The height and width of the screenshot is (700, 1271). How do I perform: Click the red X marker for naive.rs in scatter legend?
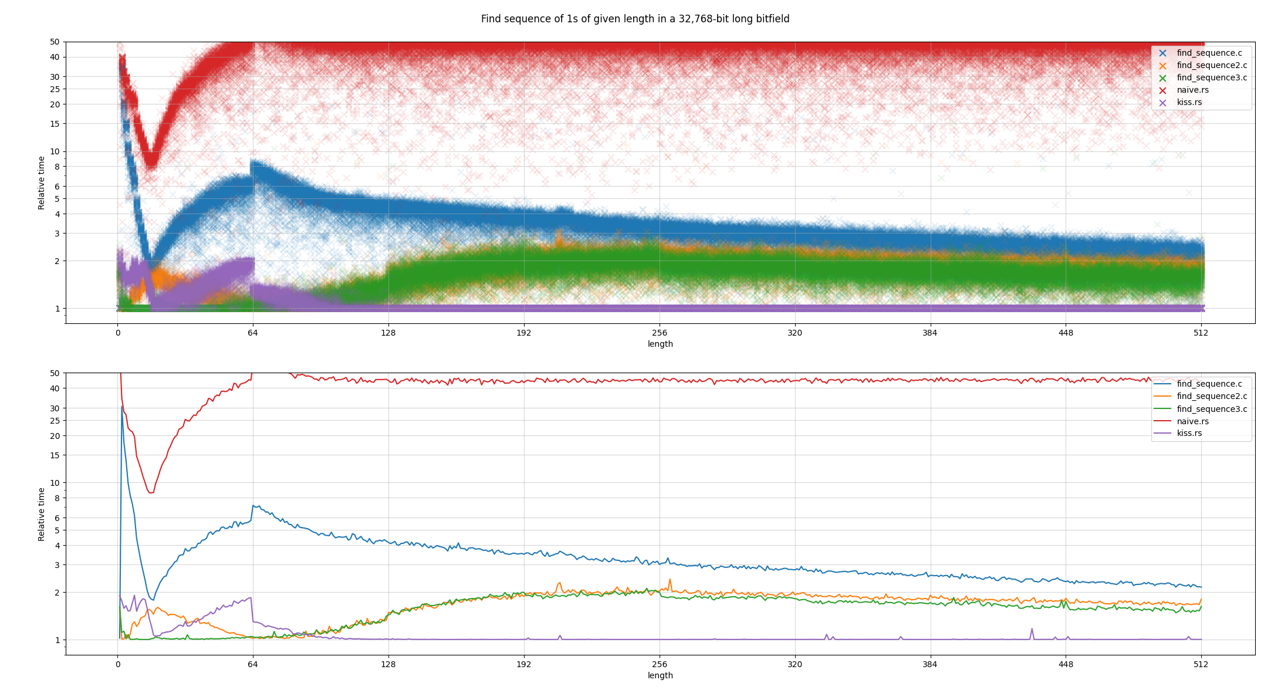click(x=1162, y=90)
